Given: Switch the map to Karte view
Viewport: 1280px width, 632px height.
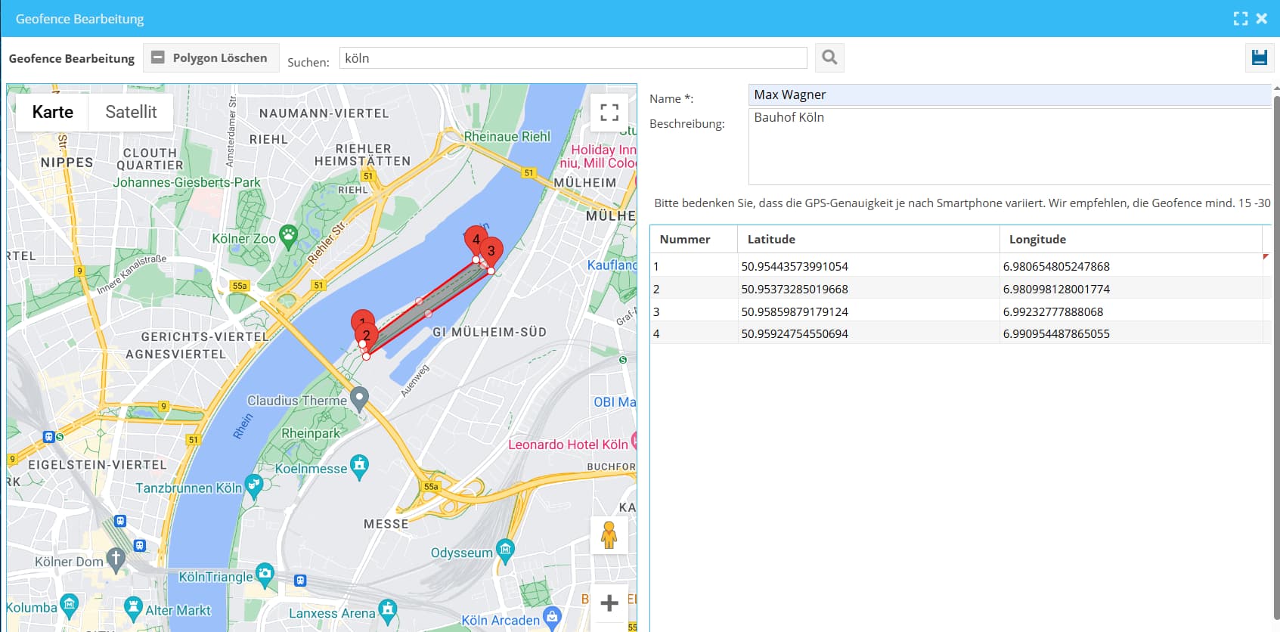Looking at the screenshot, I should click(53, 112).
